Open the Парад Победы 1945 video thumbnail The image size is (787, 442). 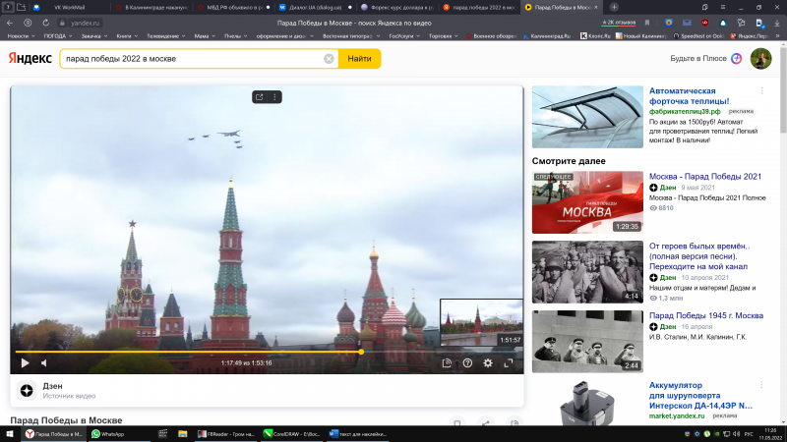point(588,341)
